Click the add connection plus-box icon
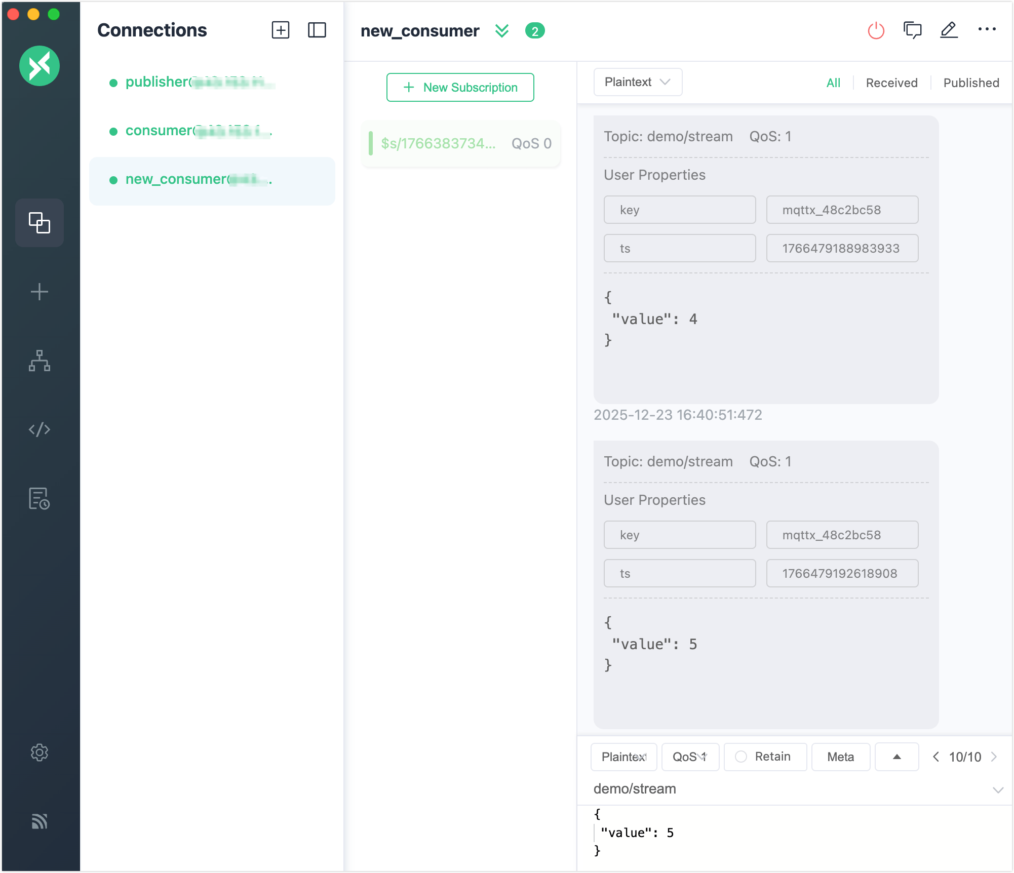The width and height of the screenshot is (1014, 873). tap(281, 30)
